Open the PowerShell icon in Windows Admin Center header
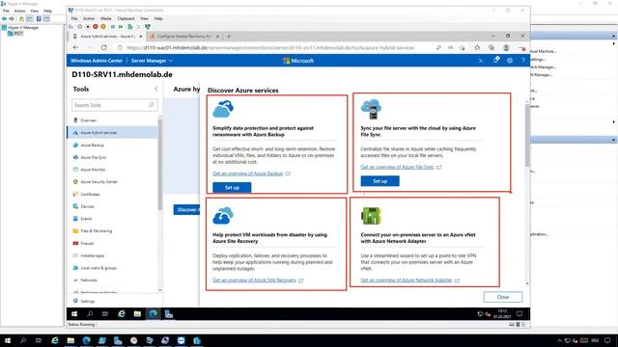 coord(481,61)
